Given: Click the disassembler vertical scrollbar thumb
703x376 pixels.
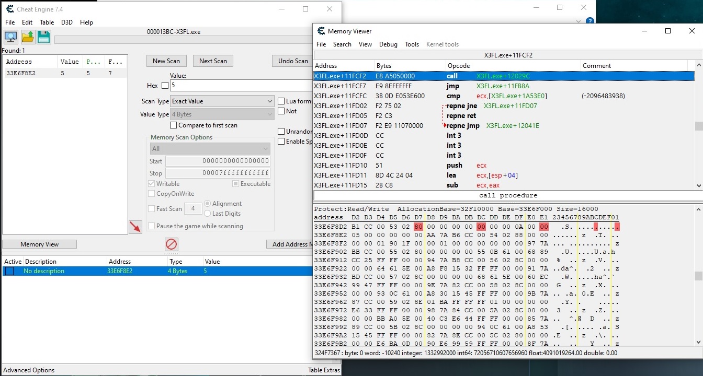Looking at the screenshot, I should [x=698, y=126].
